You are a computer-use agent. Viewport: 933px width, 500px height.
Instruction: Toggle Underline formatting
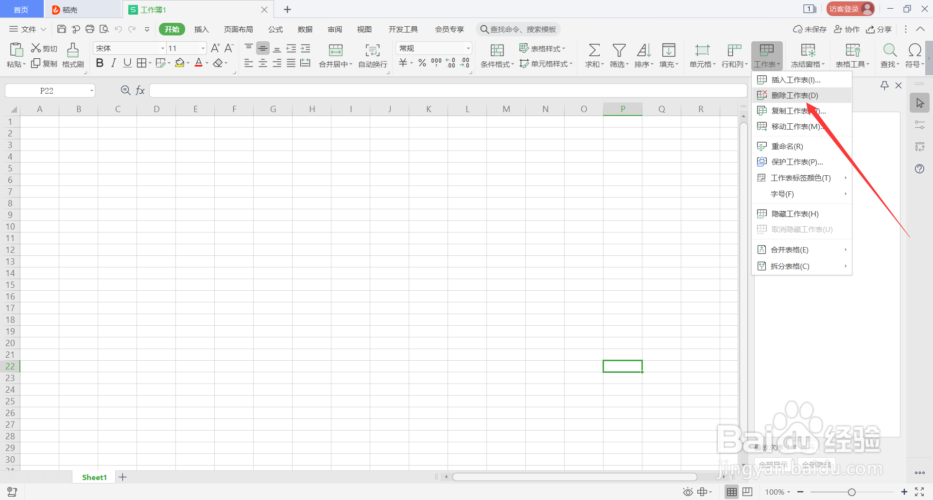click(x=127, y=63)
